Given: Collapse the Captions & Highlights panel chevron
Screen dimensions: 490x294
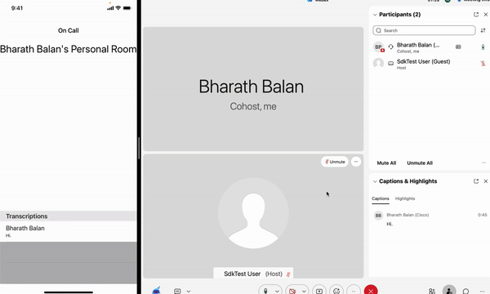Looking at the screenshot, I should coord(375,181).
